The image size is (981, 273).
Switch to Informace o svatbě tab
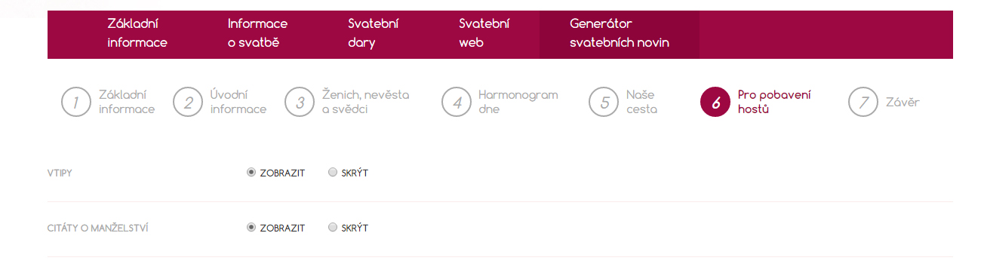click(x=257, y=34)
